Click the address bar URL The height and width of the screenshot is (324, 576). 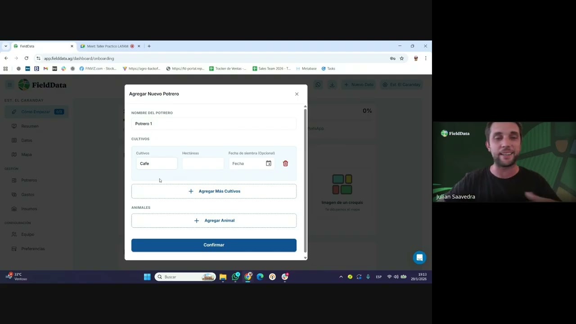79,58
